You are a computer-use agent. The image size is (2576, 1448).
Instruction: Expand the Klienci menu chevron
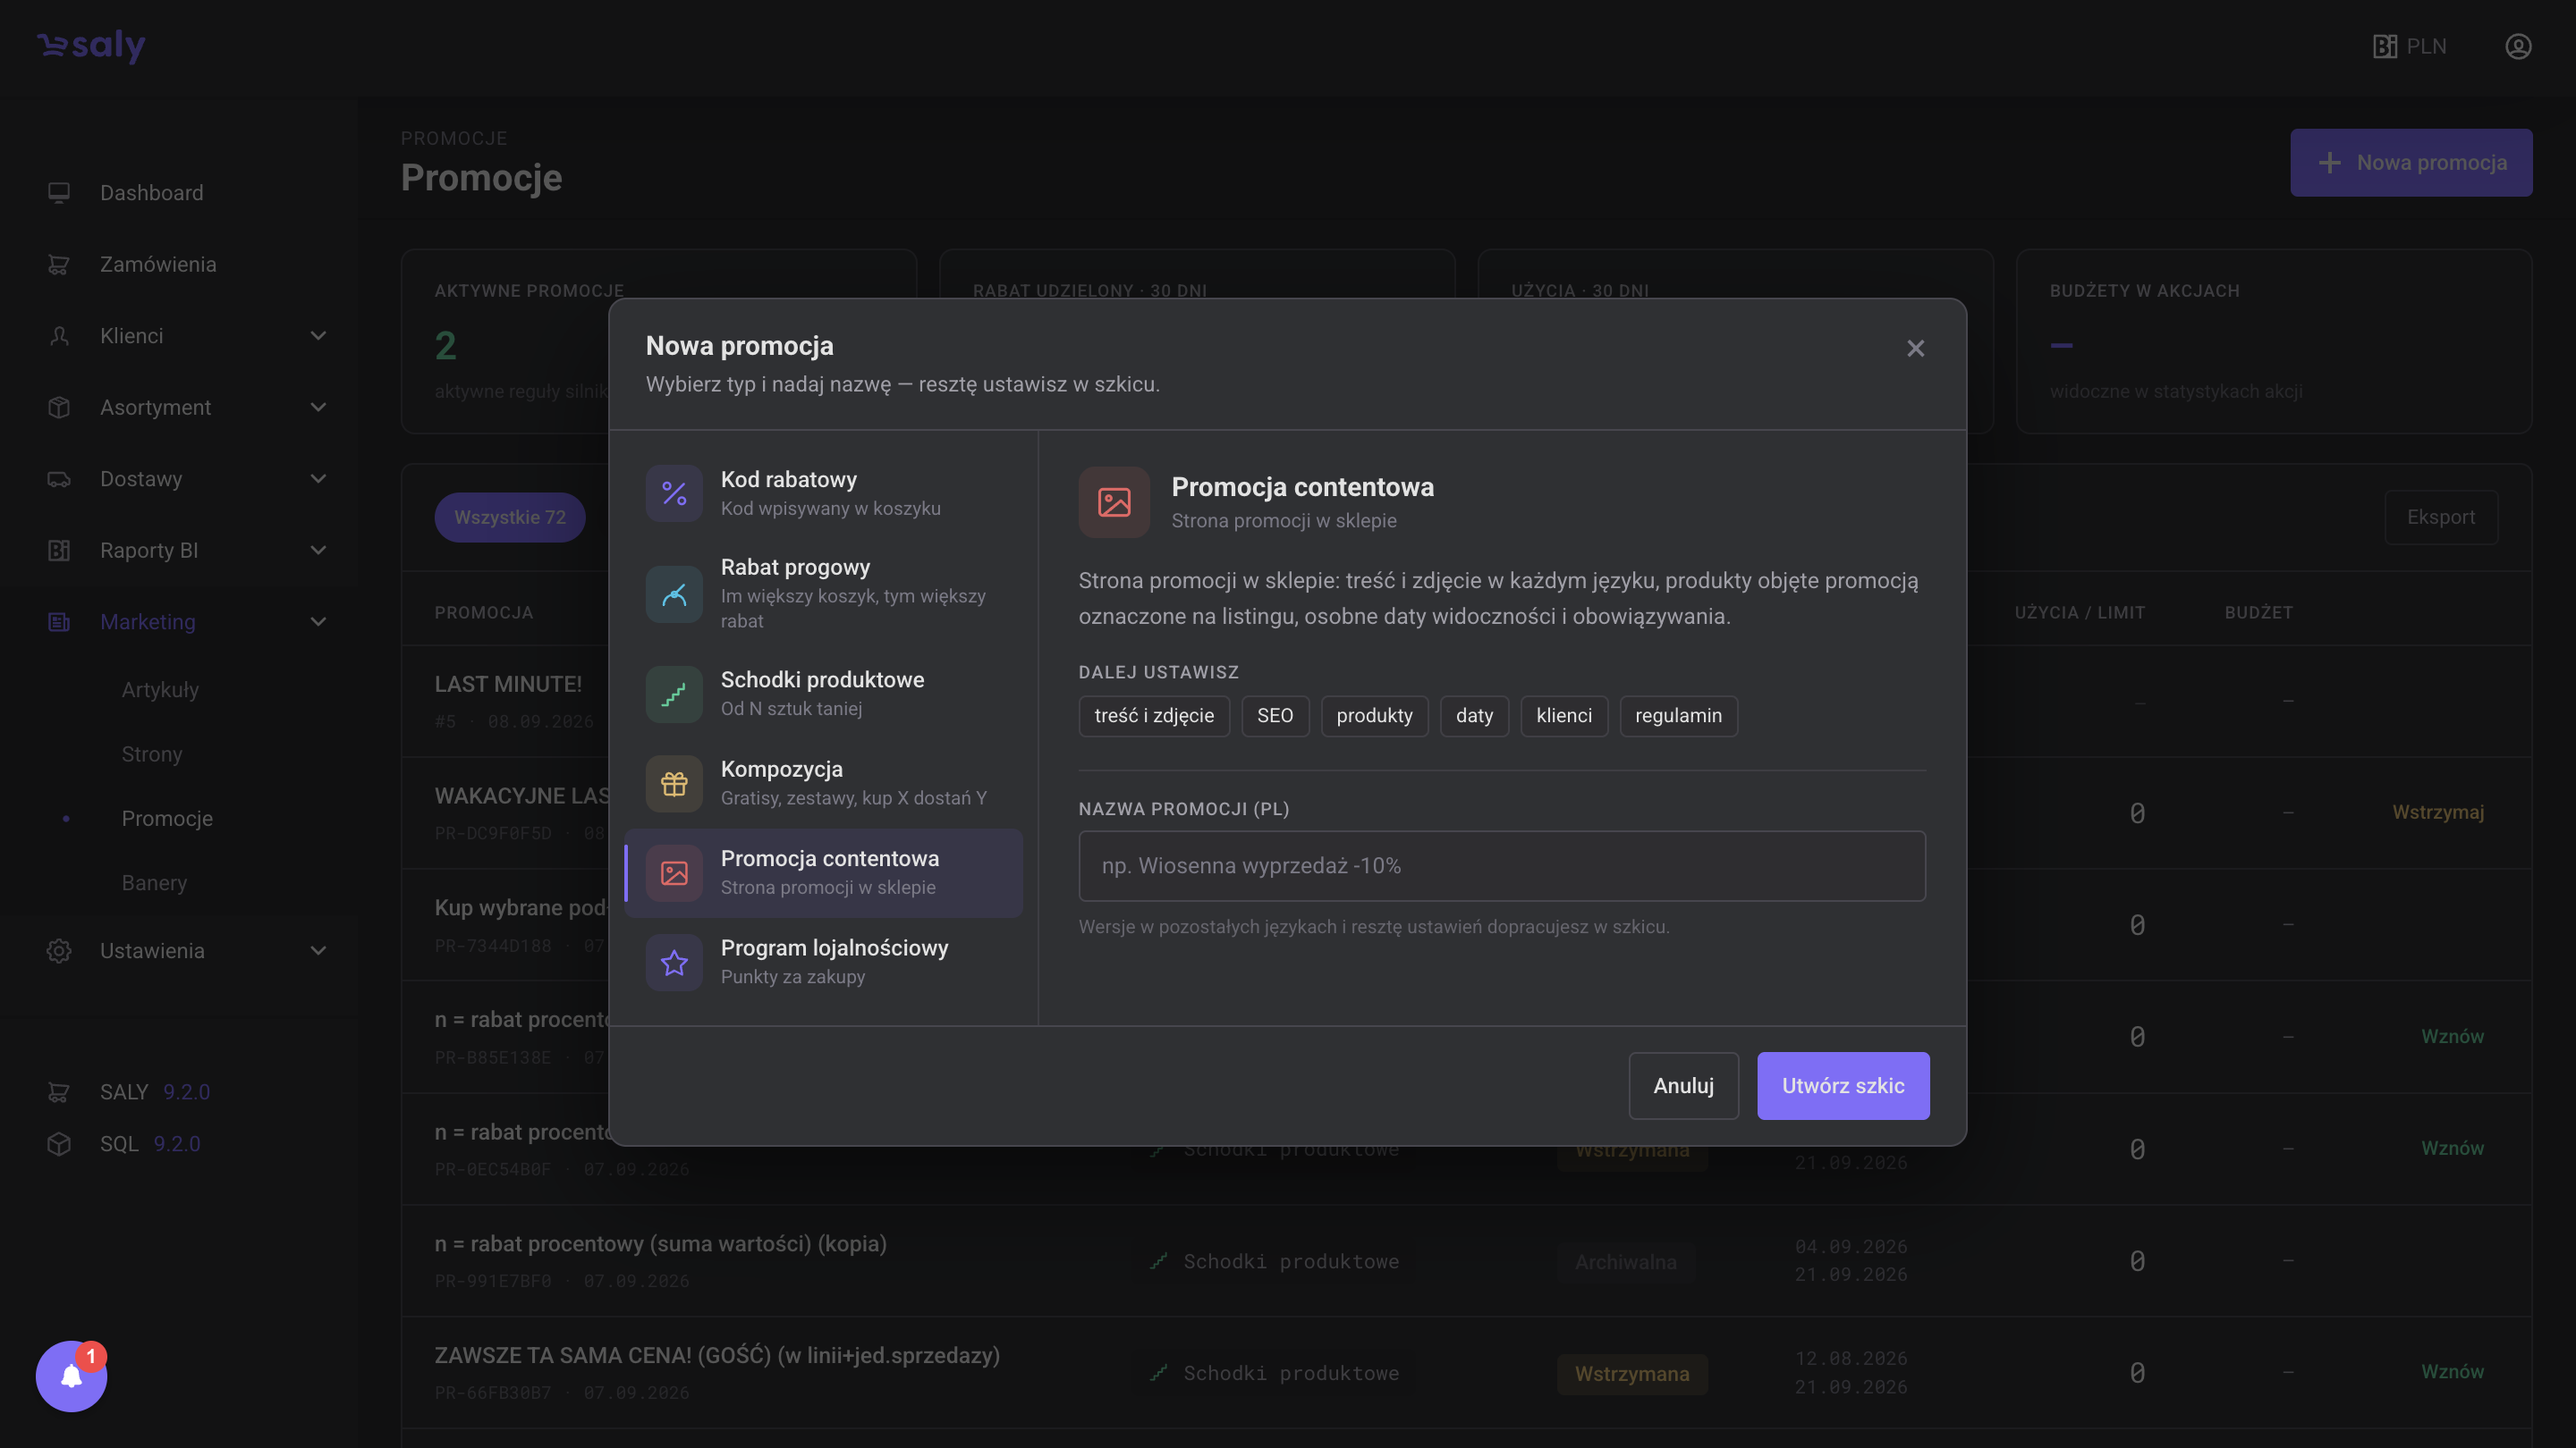[x=318, y=336]
